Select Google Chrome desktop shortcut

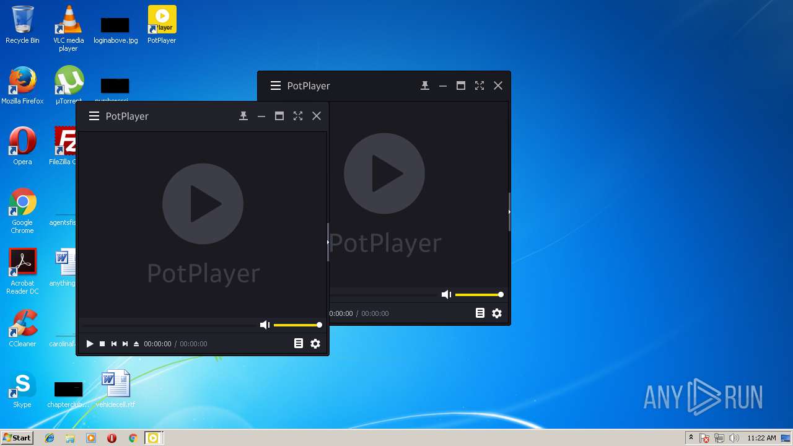coord(22,211)
